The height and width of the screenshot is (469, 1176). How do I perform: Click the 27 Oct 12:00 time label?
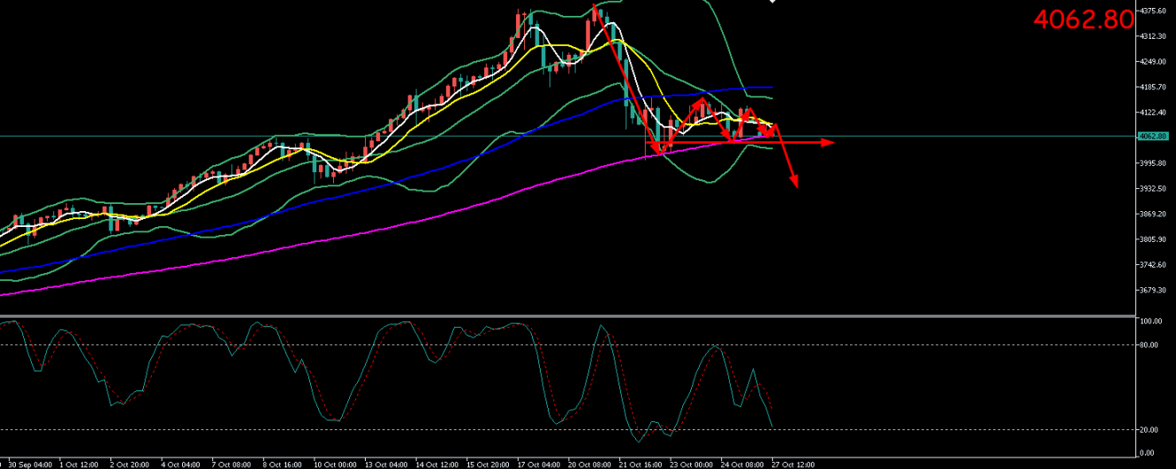[x=793, y=464]
